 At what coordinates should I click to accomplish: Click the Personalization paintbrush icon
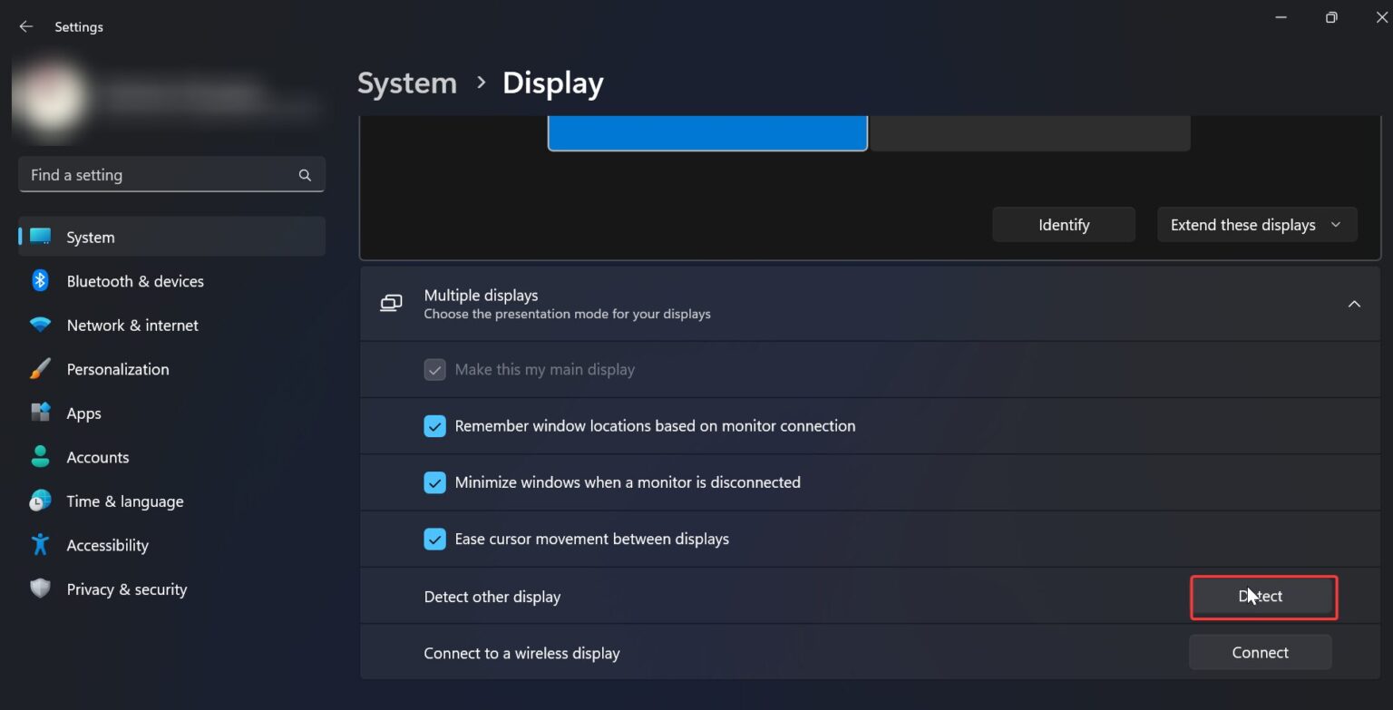[40, 368]
